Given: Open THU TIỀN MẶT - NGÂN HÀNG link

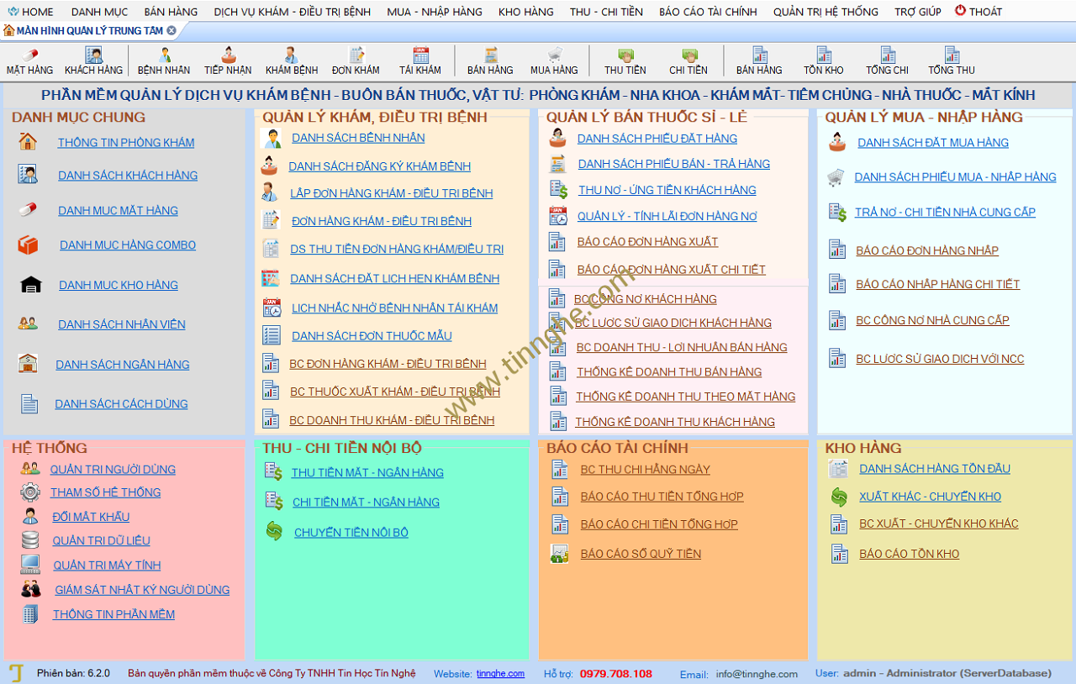Looking at the screenshot, I should click(x=367, y=473).
